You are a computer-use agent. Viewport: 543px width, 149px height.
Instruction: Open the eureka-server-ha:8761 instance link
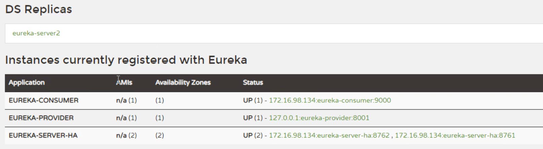point(455,135)
